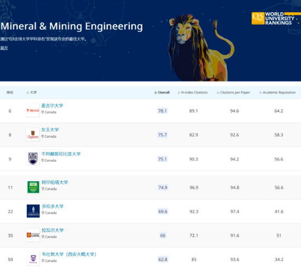Click overall score 75.1
301x271 pixels.
pos(163,159)
